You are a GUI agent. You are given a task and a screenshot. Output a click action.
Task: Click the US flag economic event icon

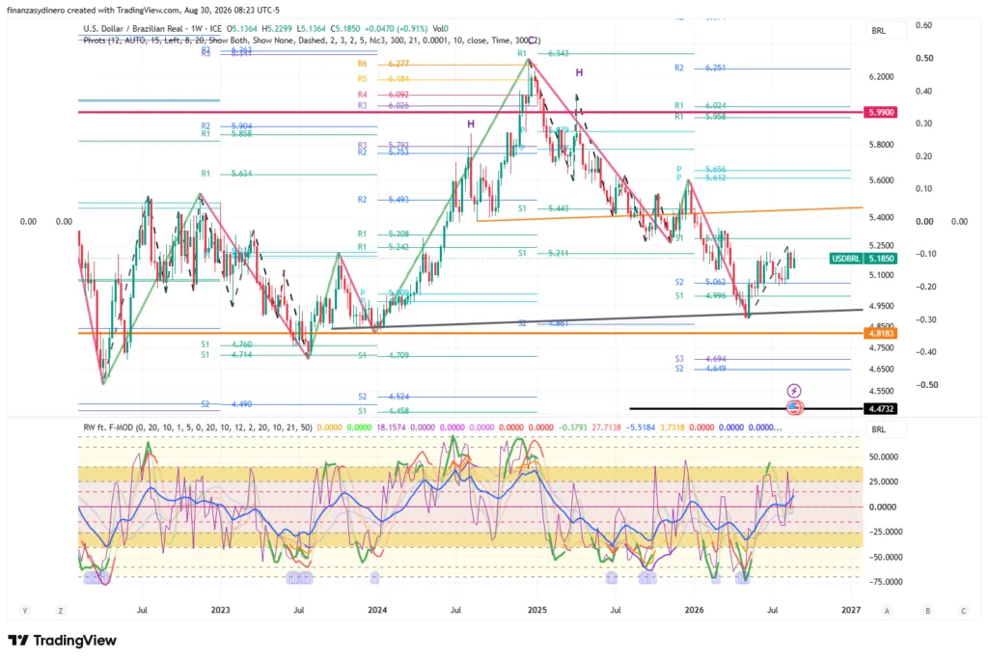click(x=795, y=407)
